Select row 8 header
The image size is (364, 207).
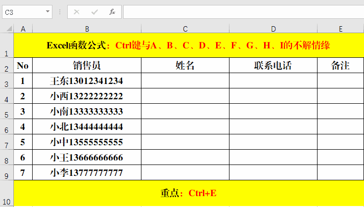(x=6, y=157)
